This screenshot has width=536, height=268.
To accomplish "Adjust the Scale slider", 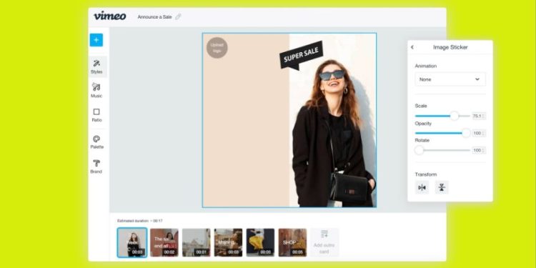I will [x=442, y=116].
